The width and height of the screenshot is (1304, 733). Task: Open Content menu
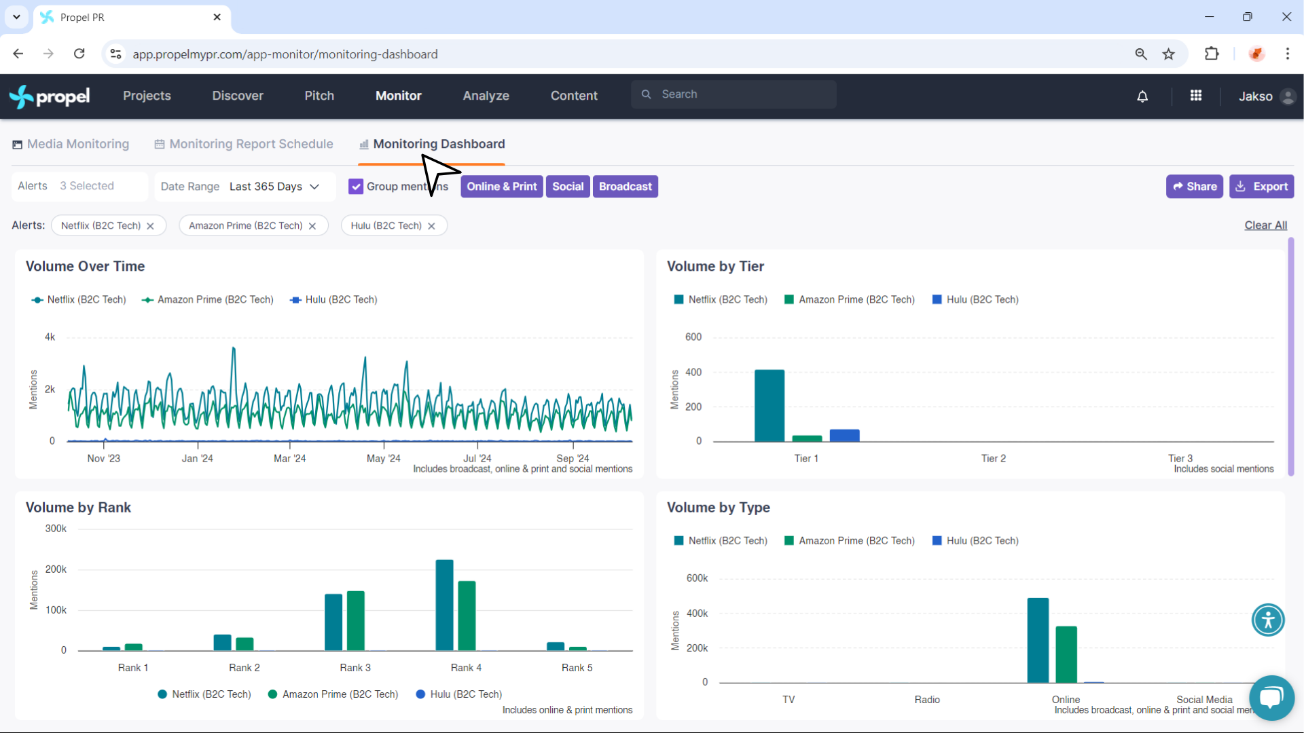pos(574,96)
